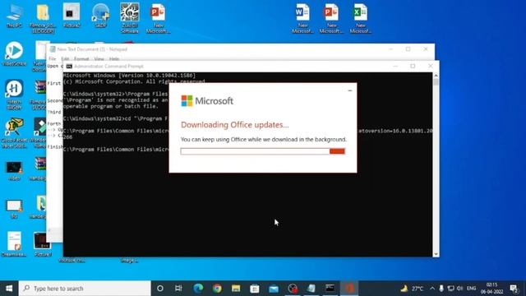
Task: Click the Command Prompt title bar icon
Action: [x=69, y=66]
